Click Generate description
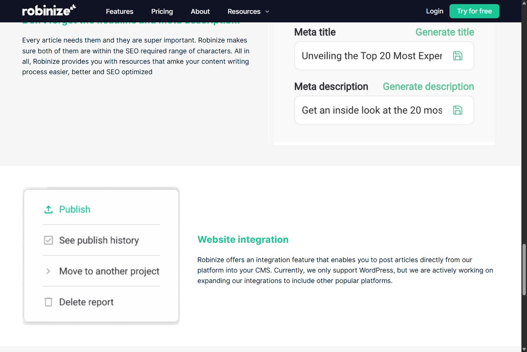 click(428, 87)
